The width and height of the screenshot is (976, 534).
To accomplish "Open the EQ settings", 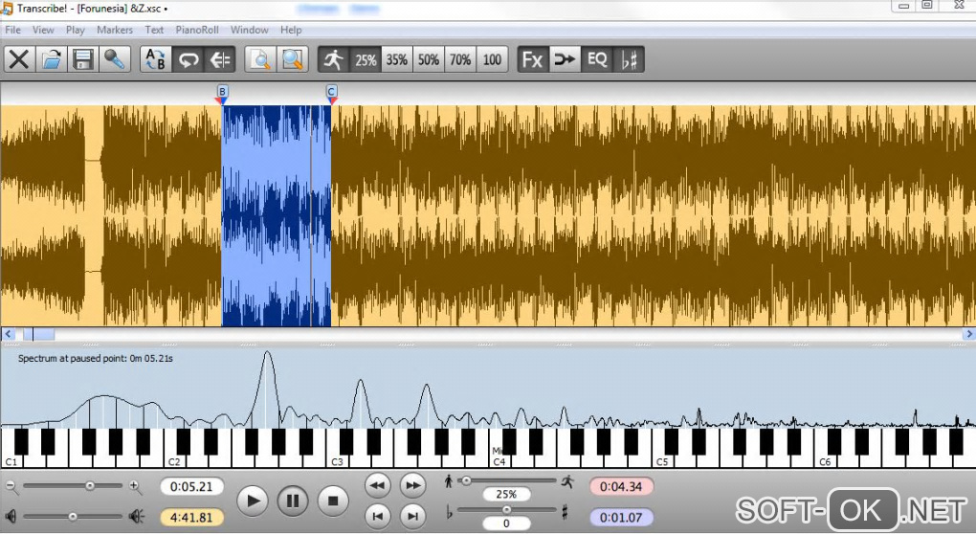I will coord(597,59).
